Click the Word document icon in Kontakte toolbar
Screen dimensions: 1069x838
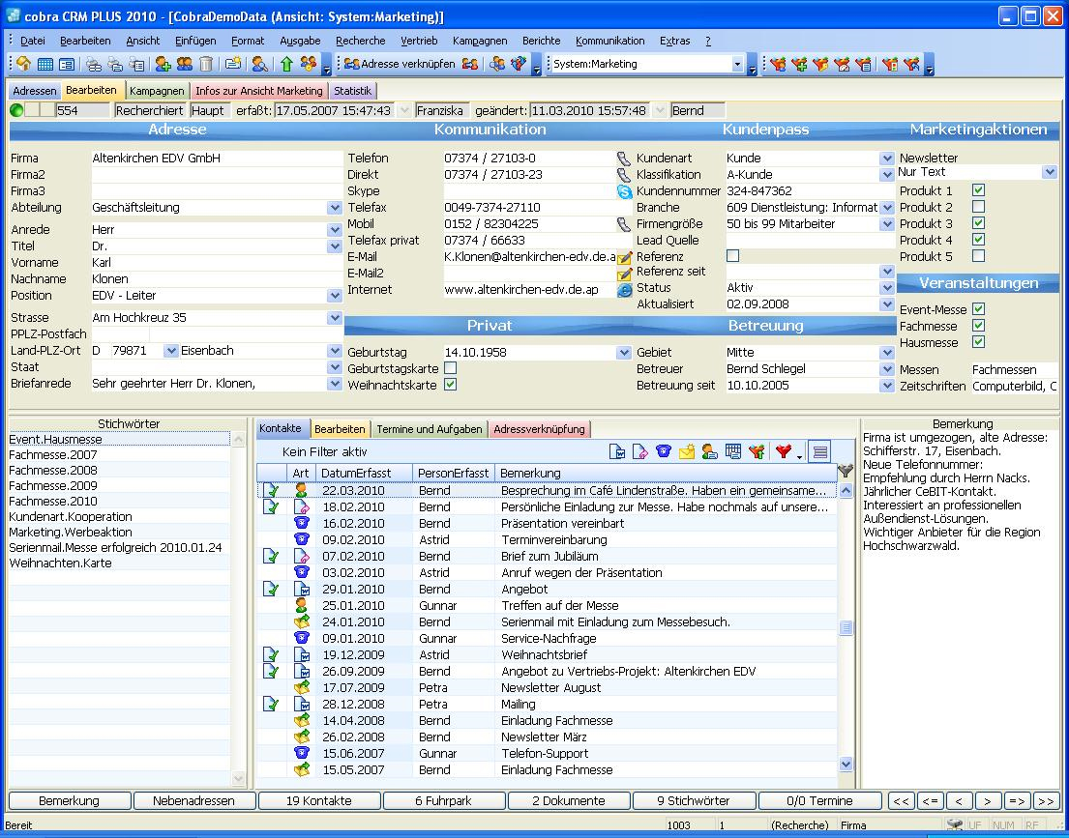point(617,451)
